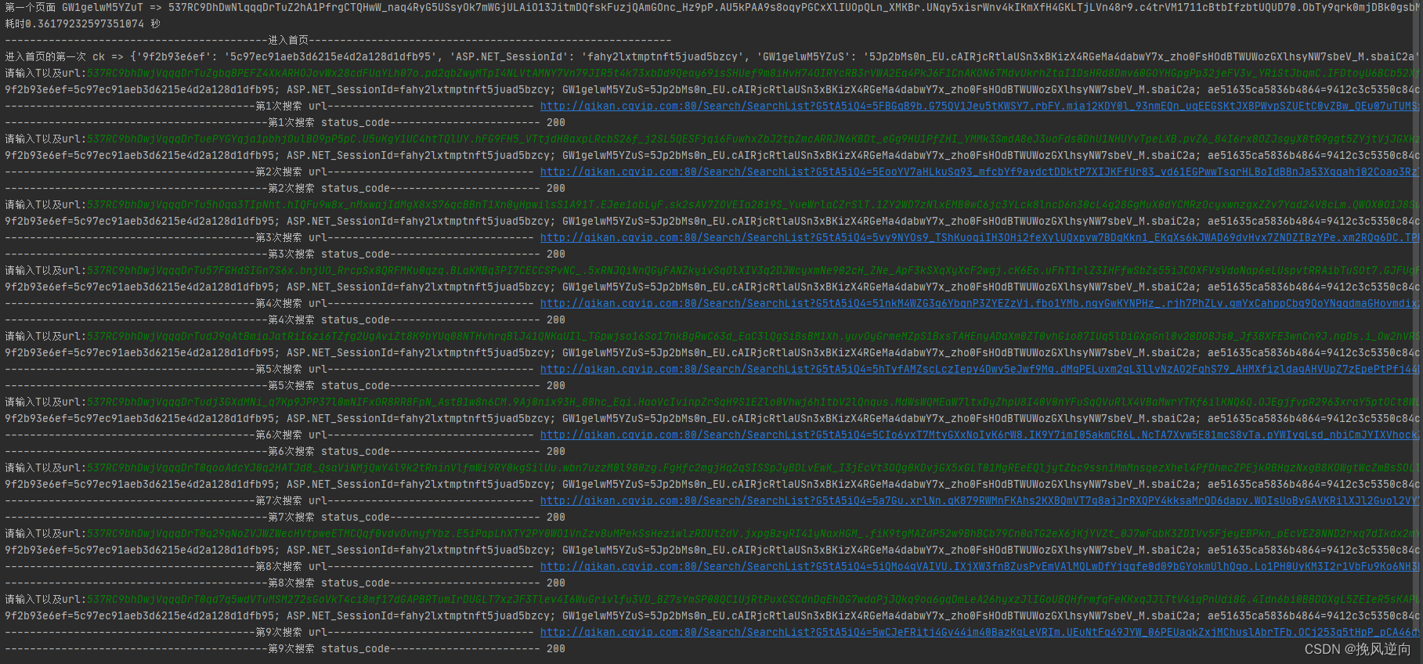This screenshot has height=664, width=1423.
Task: Click the '第2次搜索 status_code' text
Action: (329, 189)
